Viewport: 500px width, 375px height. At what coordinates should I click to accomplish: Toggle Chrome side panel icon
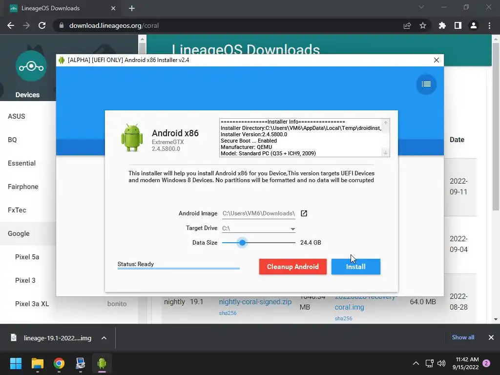tap(458, 25)
